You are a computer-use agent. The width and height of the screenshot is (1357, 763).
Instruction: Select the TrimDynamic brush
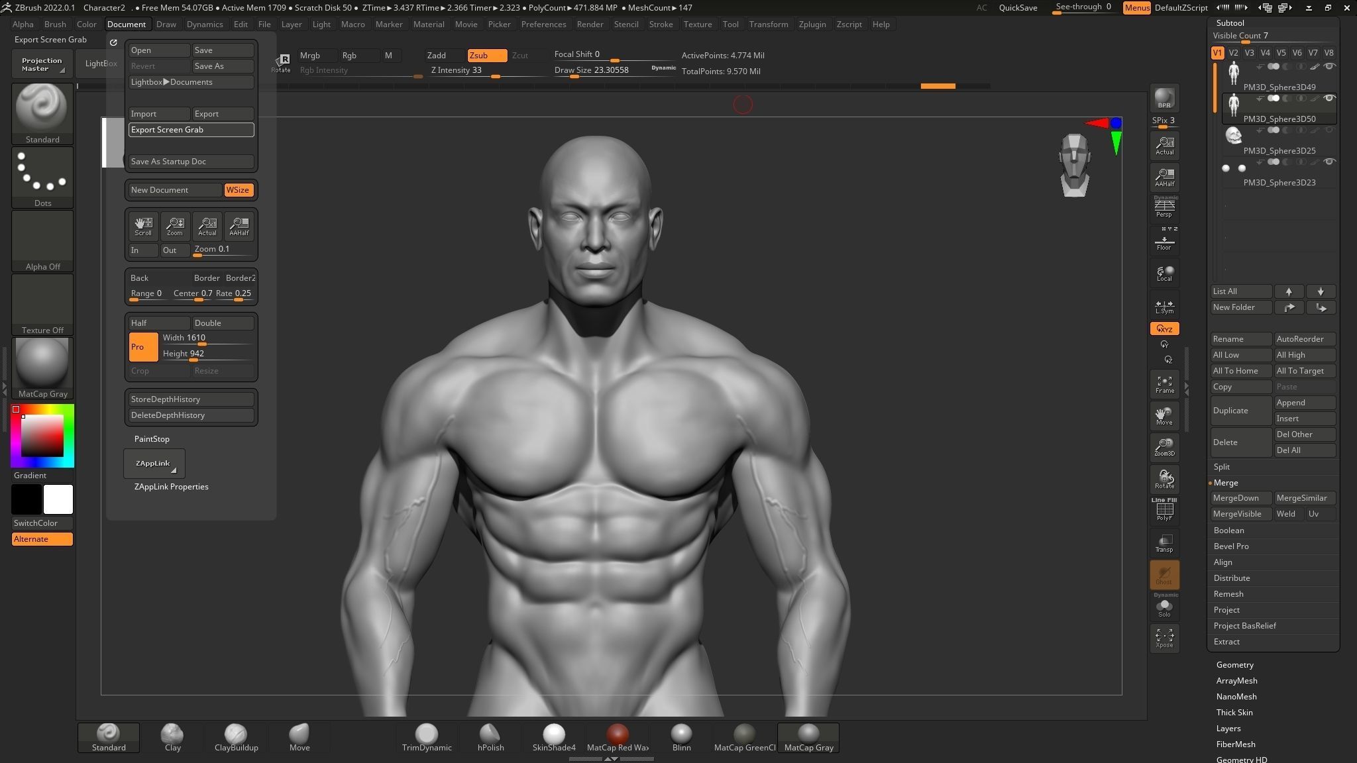(x=427, y=738)
